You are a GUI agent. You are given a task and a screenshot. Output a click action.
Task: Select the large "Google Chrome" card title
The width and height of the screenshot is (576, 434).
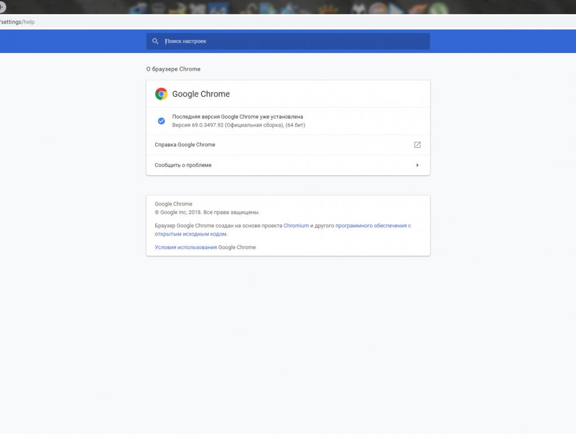point(201,94)
